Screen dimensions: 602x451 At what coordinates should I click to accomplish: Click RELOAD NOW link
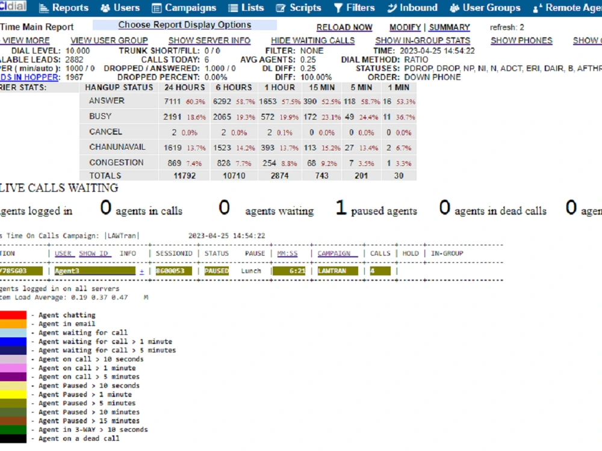tap(344, 28)
